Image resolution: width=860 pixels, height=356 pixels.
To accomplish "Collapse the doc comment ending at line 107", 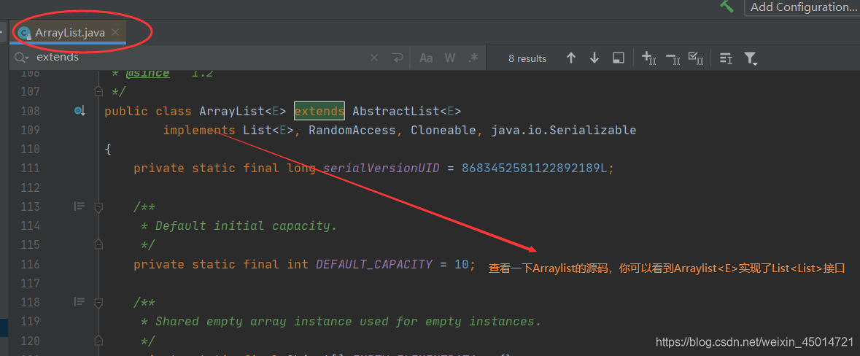I will (98, 92).
